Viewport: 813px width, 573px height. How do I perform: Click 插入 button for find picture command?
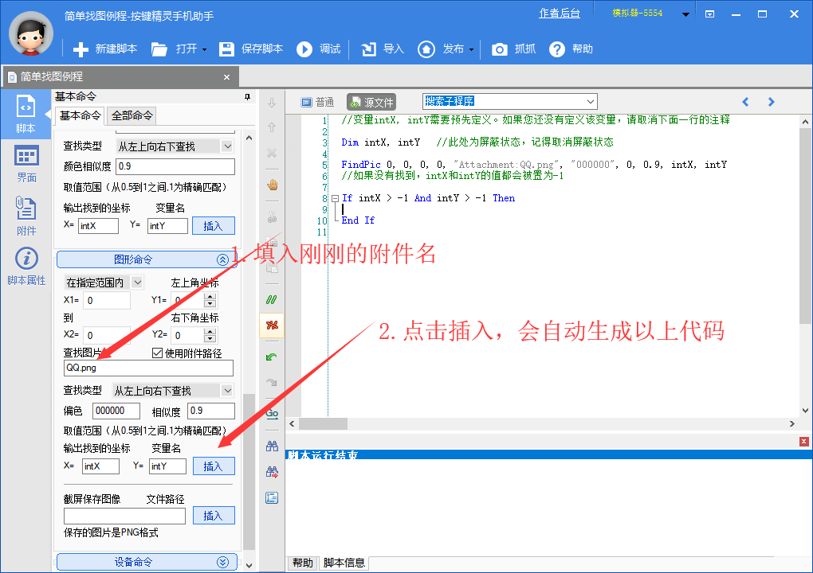point(214,466)
